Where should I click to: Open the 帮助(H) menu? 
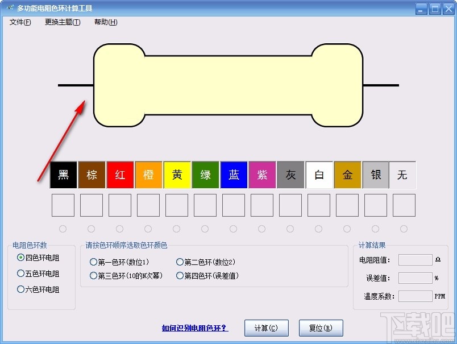click(105, 22)
